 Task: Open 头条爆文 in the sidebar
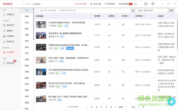[x=9, y=52]
